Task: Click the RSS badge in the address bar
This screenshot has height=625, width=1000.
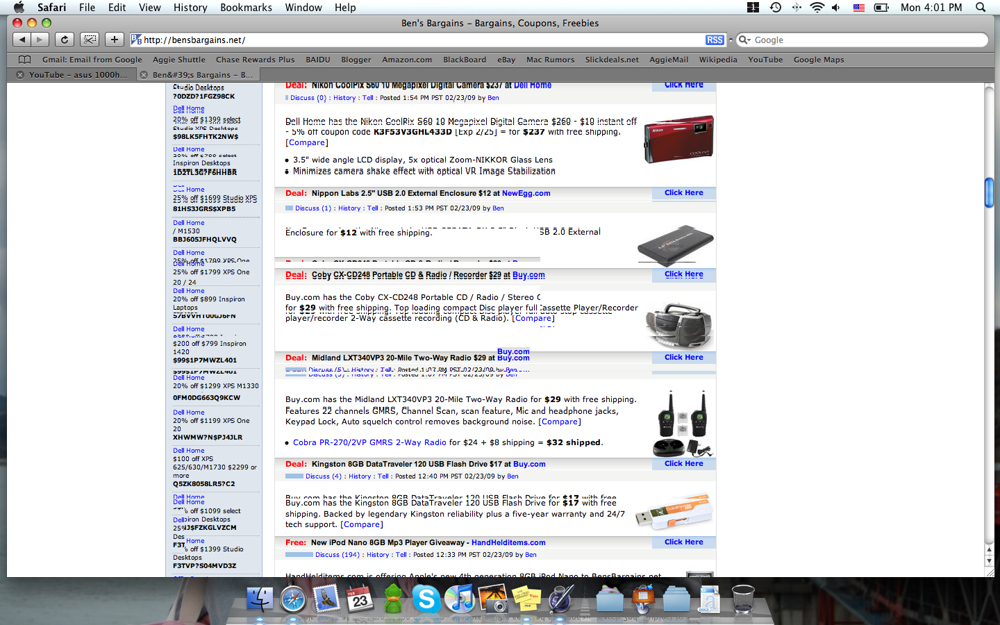Action: 715,40
